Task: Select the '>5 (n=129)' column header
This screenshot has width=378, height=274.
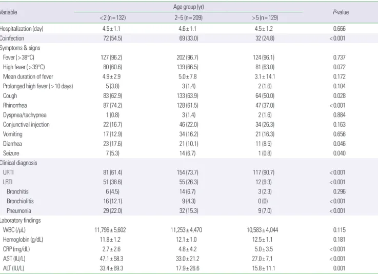Action: 265,17
